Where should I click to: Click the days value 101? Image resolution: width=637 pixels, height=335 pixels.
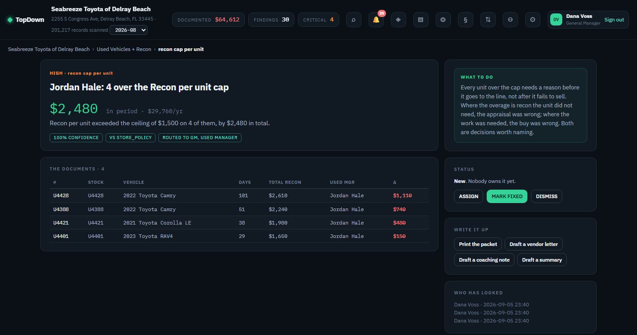[x=243, y=195]
